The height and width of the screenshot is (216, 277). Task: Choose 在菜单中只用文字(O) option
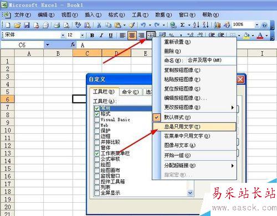click(x=194, y=136)
